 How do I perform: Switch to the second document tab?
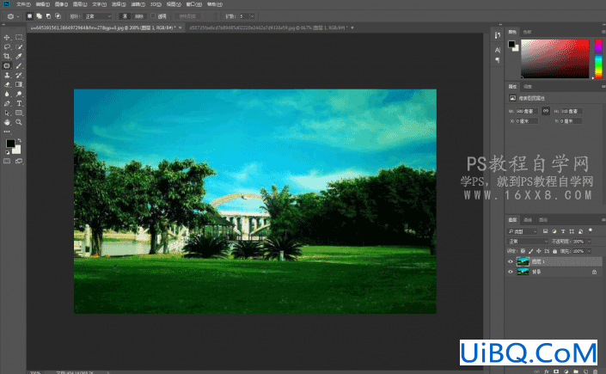coord(268,28)
